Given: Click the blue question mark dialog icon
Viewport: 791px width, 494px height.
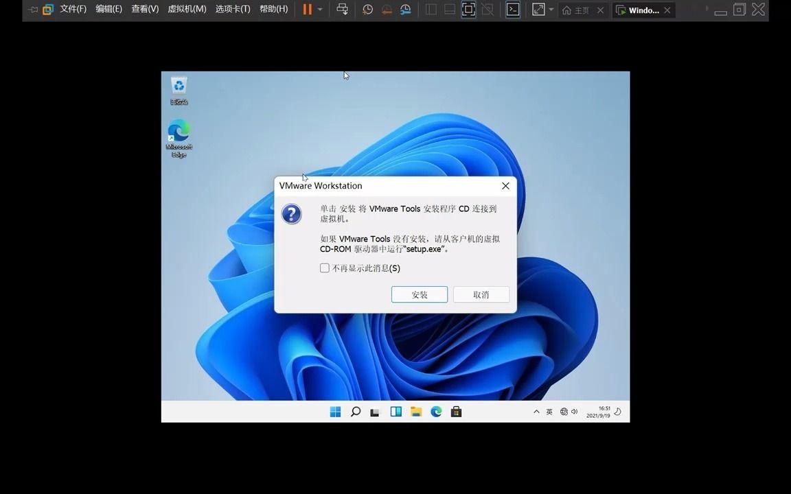Looking at the screenshot, I should click(x=292, y=214).
